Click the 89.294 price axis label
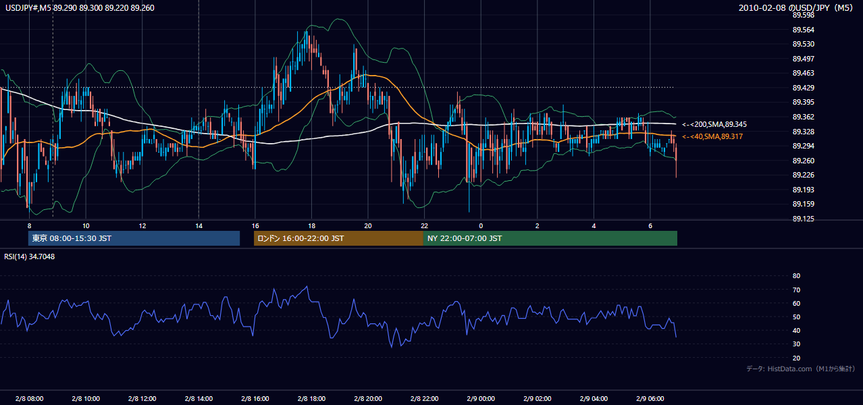 (x=803, y=146)
